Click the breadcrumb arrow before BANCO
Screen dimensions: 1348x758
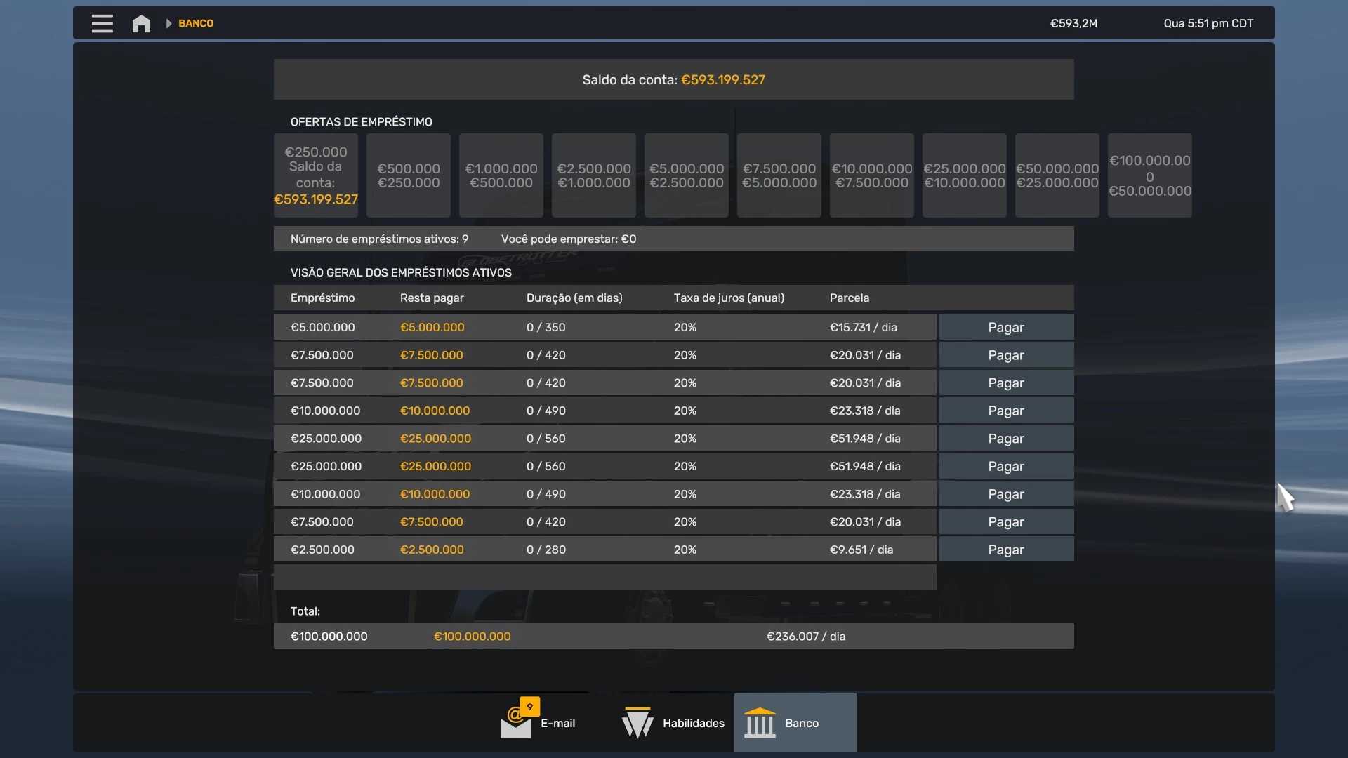tap(168, 23)
